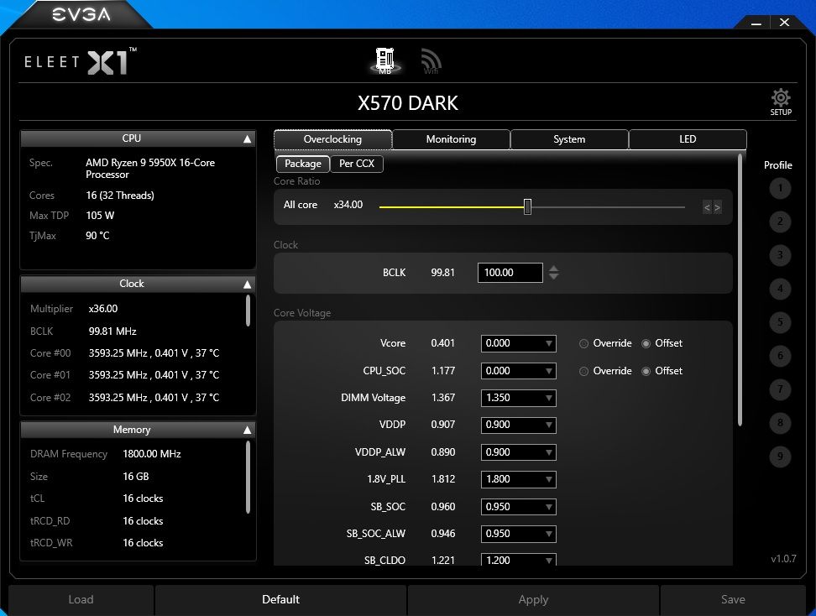
Task: Click the BCLK up/down stepper arrows
Action: 554,273
